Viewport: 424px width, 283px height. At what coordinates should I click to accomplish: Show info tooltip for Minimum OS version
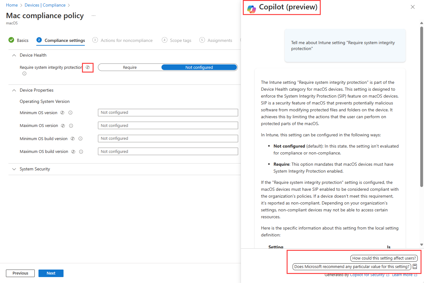click(x=70, y=113)
